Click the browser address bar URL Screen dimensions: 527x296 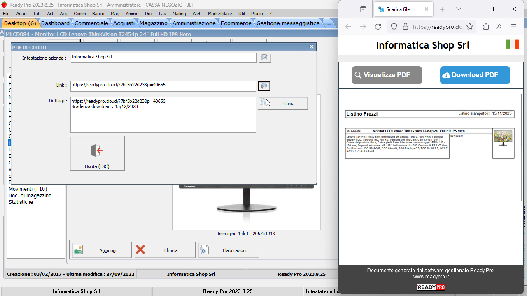tap(438, 27)
